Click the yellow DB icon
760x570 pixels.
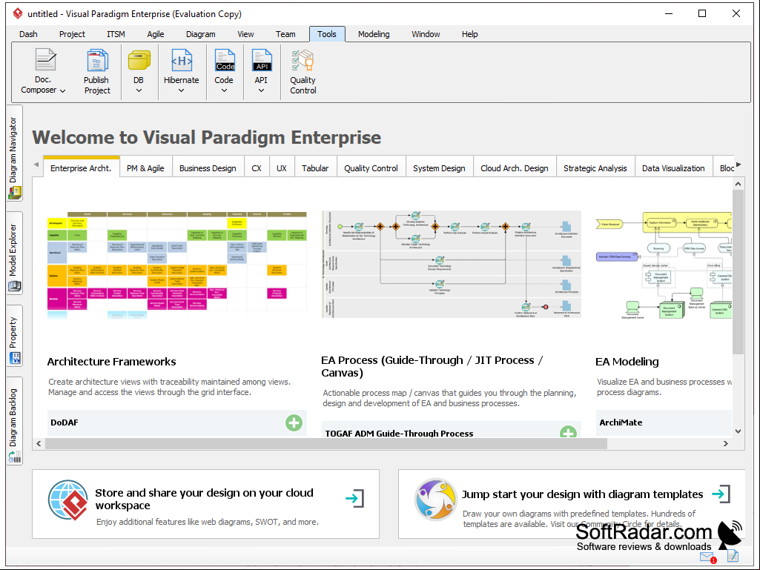139,61
